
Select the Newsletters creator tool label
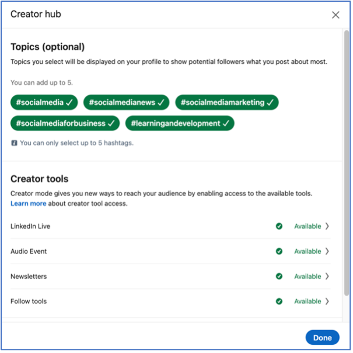(29, 276)
